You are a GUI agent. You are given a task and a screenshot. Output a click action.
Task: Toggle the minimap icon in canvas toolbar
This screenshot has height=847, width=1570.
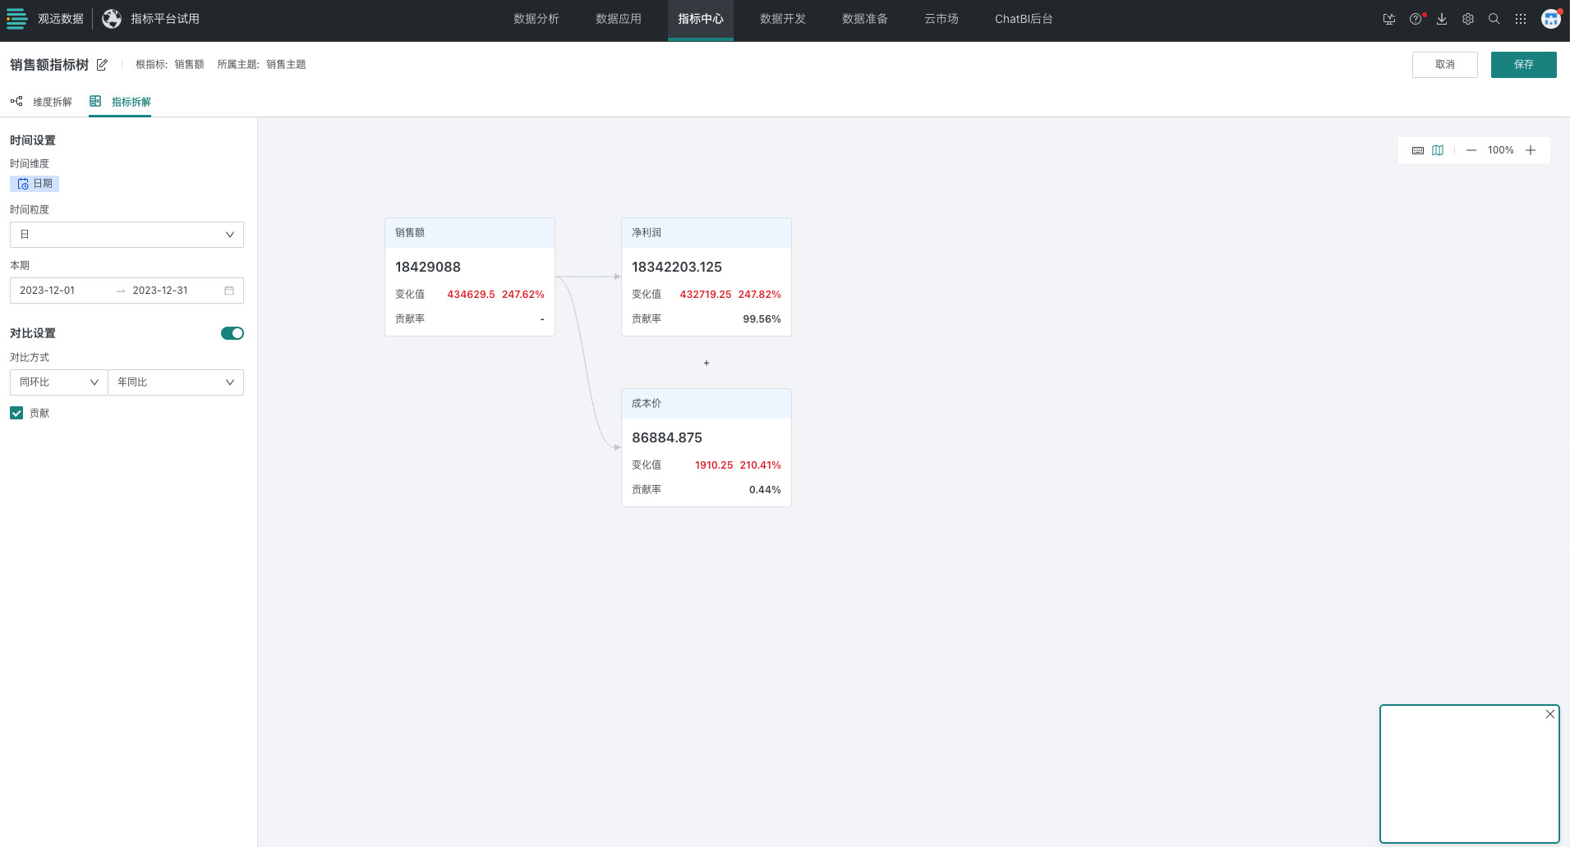[1438, 150]
